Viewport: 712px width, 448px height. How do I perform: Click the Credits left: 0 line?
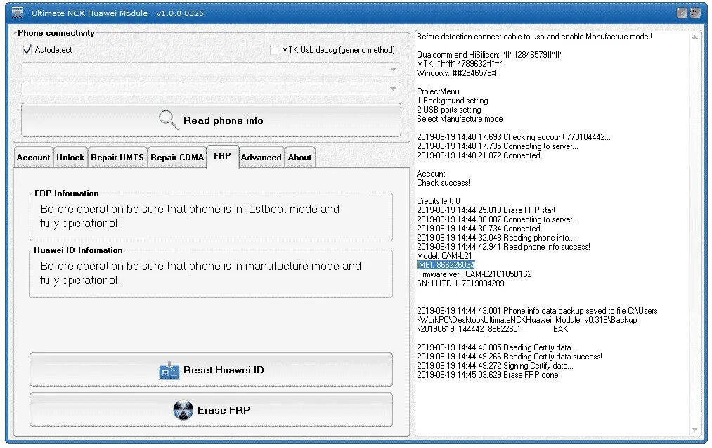[438, 201]
